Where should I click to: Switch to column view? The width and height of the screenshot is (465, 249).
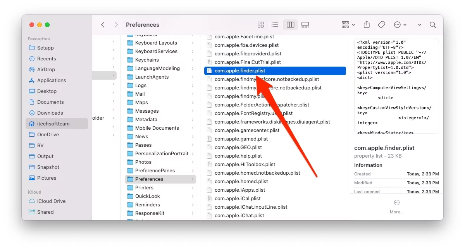click(x=290, y=25)
